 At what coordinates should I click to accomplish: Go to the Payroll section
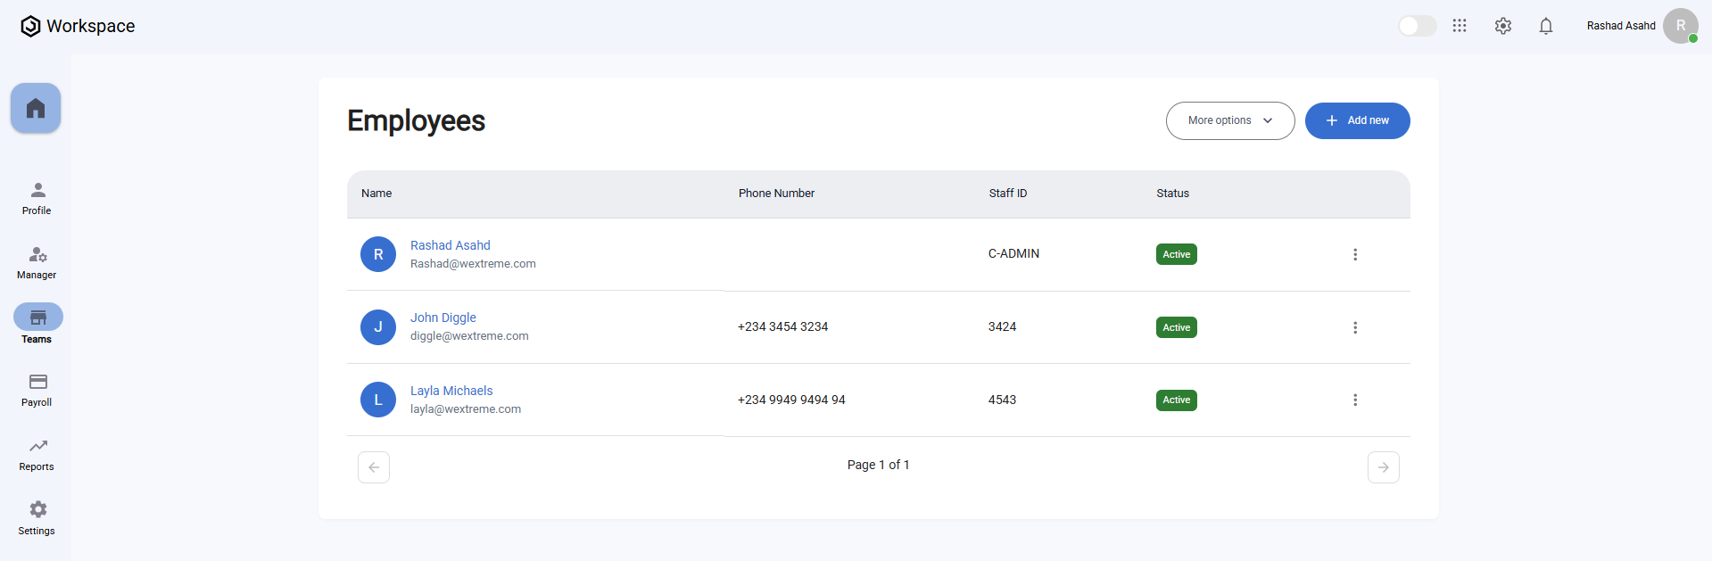coord(37,390)
